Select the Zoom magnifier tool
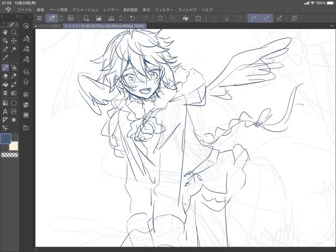 click(x=14, y=32)
